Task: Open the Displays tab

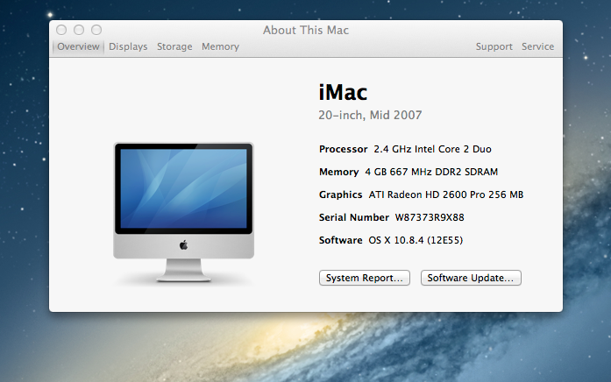Action: 128,46
